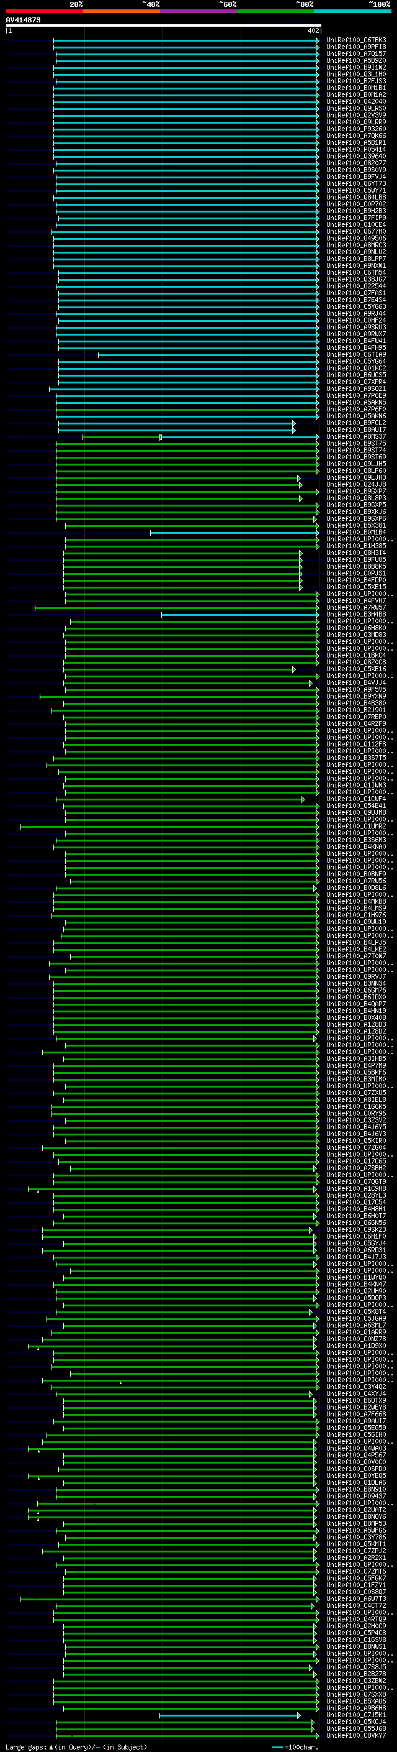Image resolution: width=397 pixels, height=1752 pixels.
Task: Click the red ~20% legend segment
Action: coord(44,11)
